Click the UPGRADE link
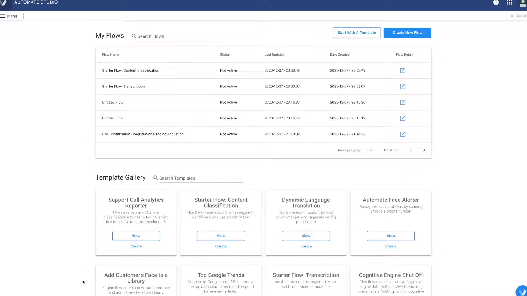The image size is (527, 296). click(x=518, y=16)
